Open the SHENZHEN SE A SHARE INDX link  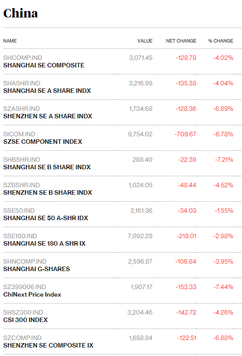(x=47, y=116)
